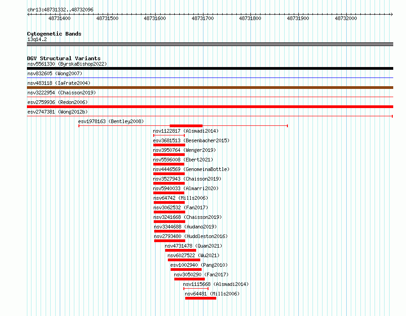Click ruler position 48732000
The image size is (406, 316).
(346, 18)
